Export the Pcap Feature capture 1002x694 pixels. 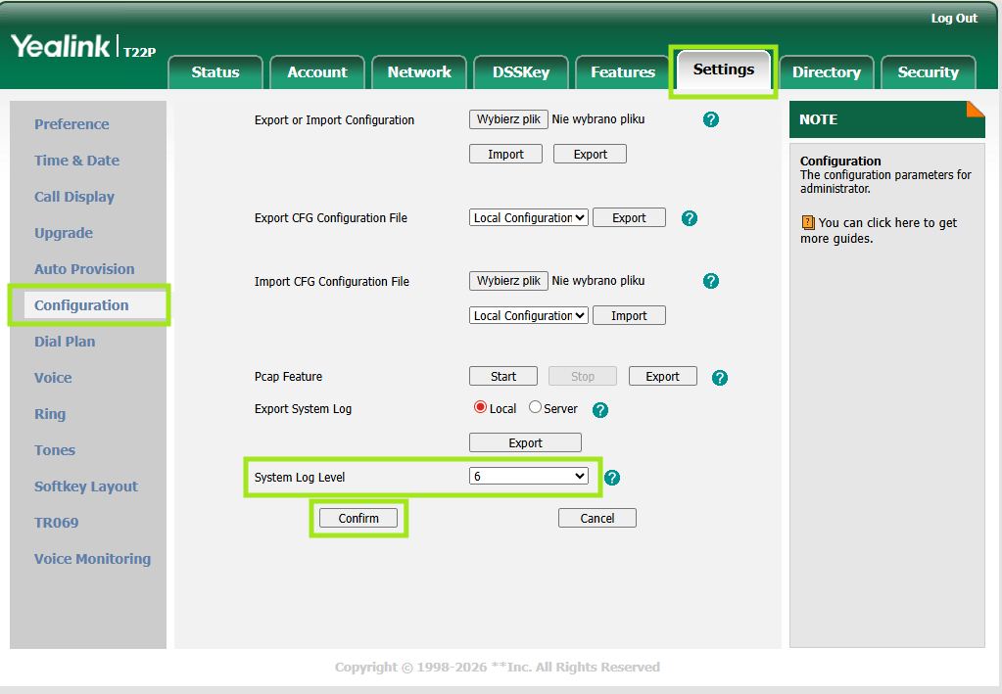pos(663,377)
